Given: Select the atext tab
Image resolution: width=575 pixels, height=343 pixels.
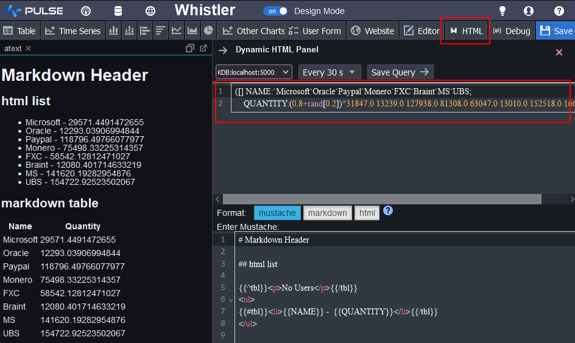Looking at the screenshot, I should 13,48.
